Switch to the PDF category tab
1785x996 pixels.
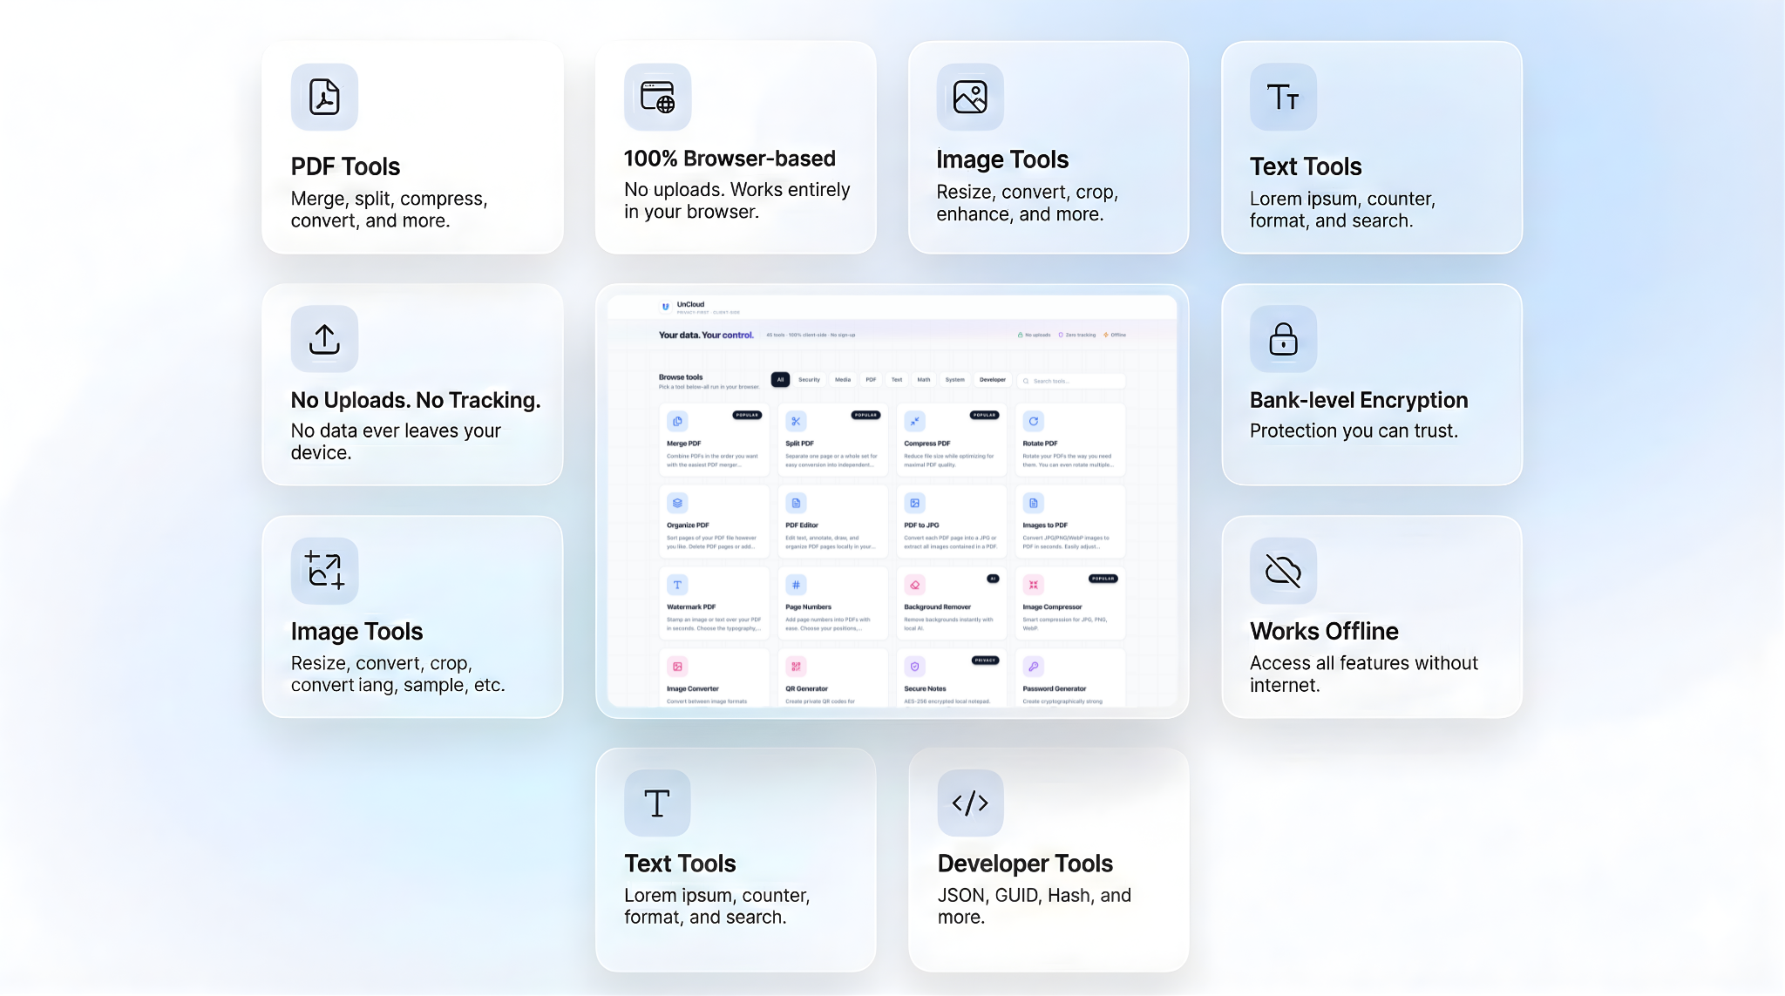coord(872,380)
